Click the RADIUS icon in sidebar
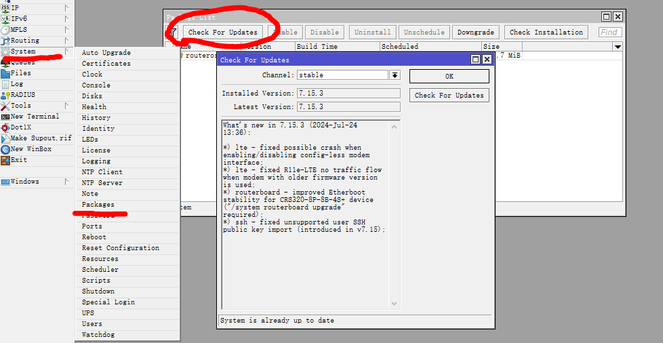The height and width of the screenshot is (343, 663). pos(5,95)
